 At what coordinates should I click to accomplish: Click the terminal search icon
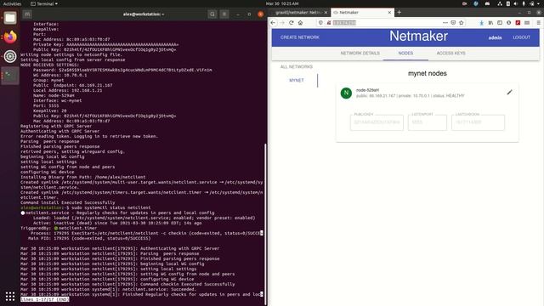click(212, 14)
